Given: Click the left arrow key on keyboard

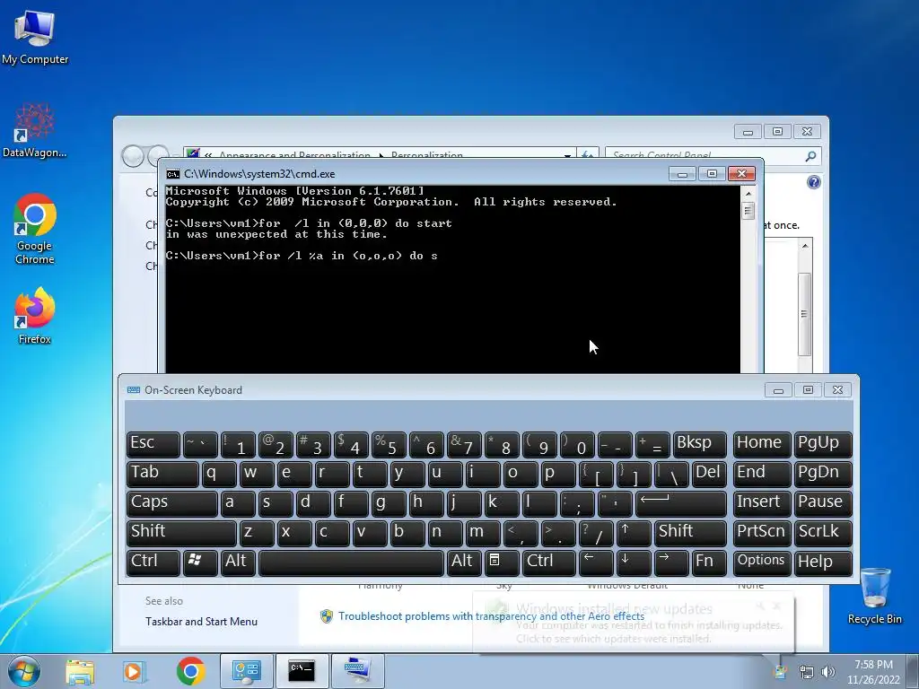Looking at the screenshot, I should point(596,562).
